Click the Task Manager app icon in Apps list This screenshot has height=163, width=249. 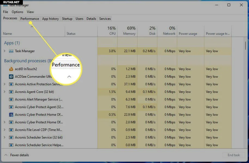[11, 51]
